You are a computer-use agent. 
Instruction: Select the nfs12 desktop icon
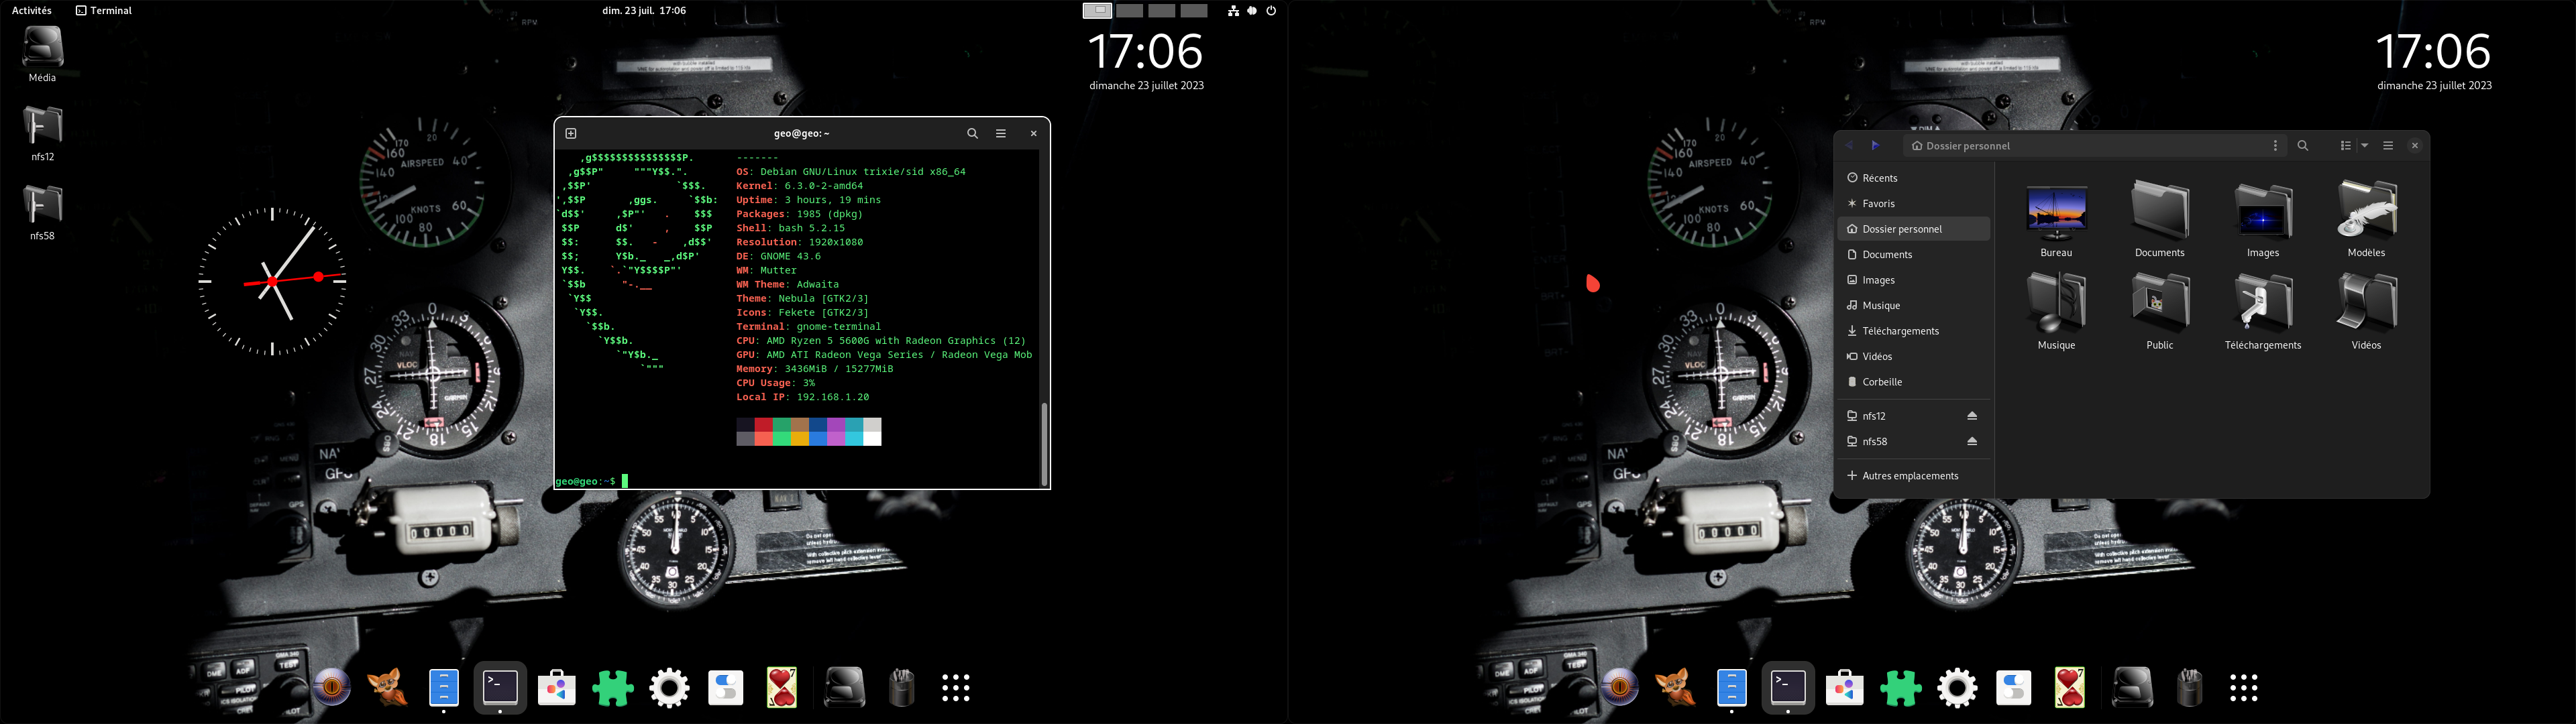(x=42, y=133)
